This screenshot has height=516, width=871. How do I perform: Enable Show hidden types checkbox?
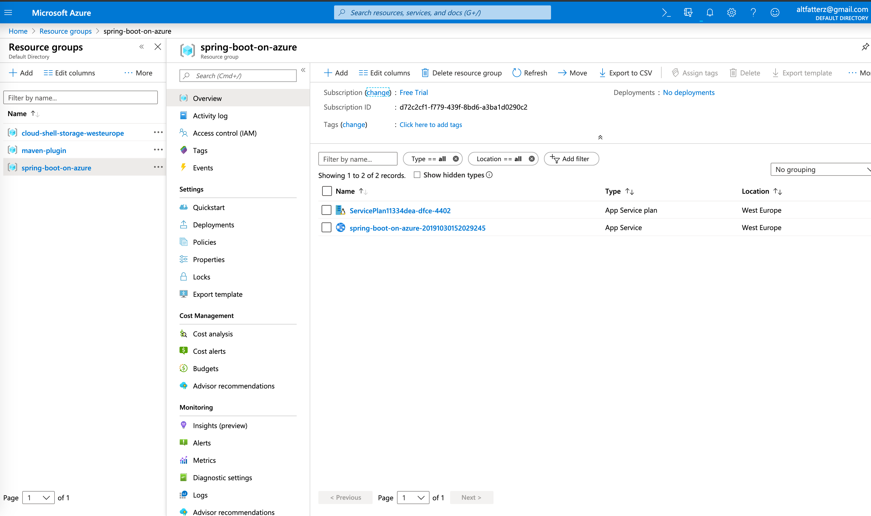pos(417,175)
